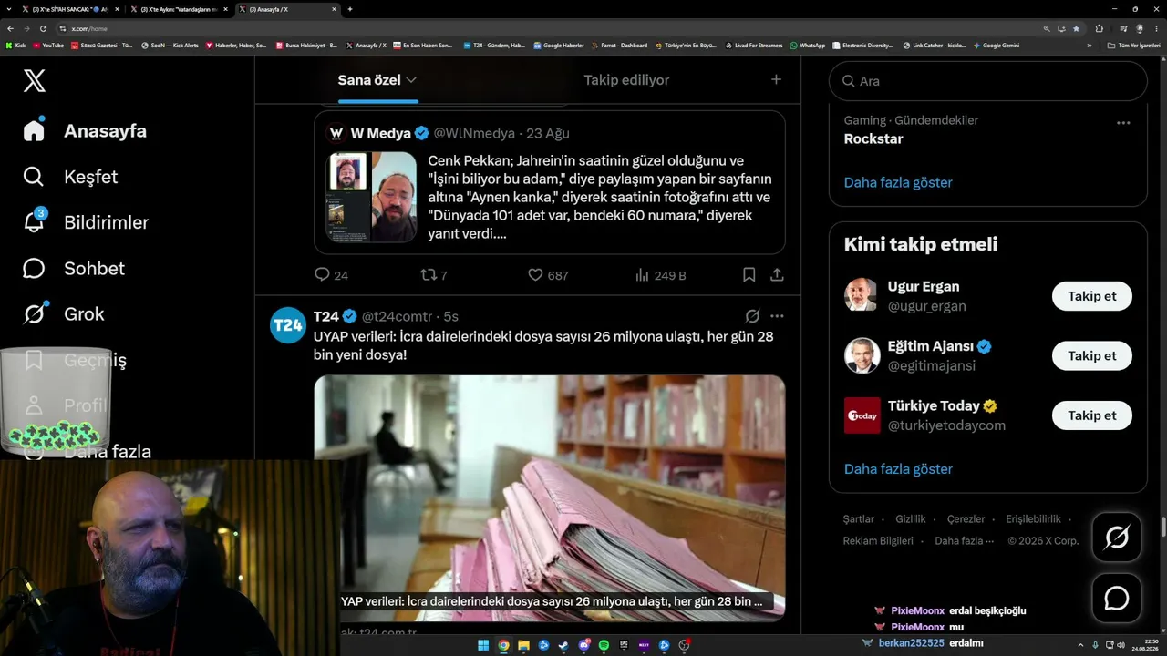Open the YouTube bookmark
1167x656 pixels.
[48, 46]
